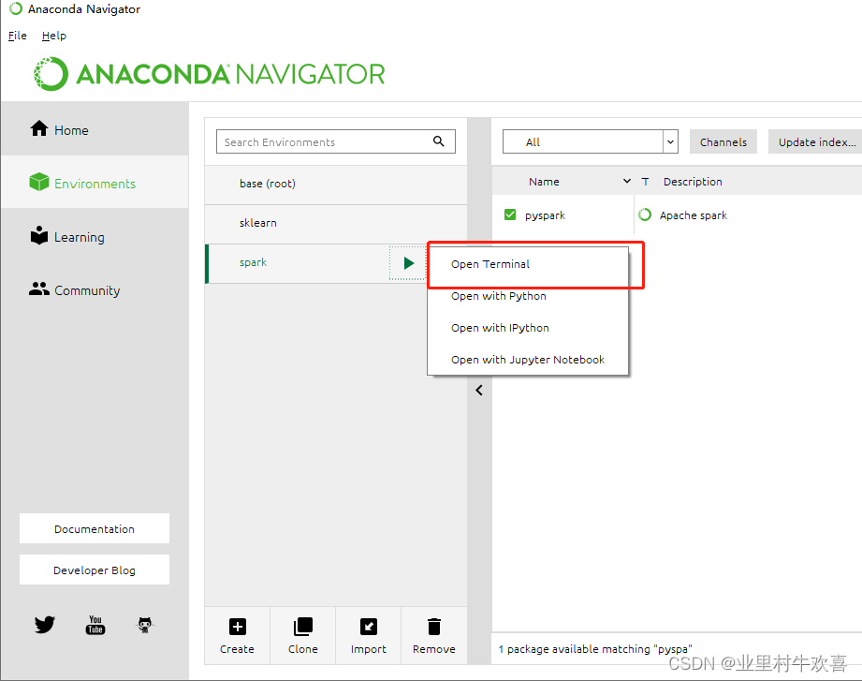The height and width of the screenshot is (681, 862).
Task: Click the Import environment icon
Action: (369, 627)
